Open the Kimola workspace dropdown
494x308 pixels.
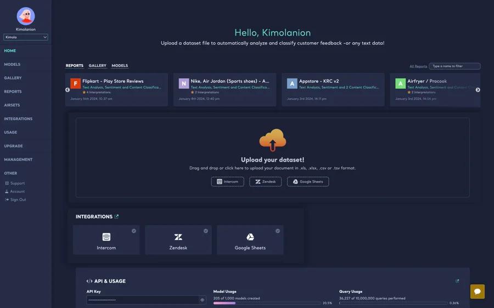[x=26, y=37]
